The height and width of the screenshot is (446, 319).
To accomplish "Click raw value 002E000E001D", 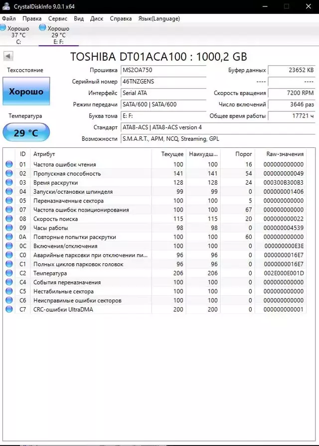I will coord(284,273).
